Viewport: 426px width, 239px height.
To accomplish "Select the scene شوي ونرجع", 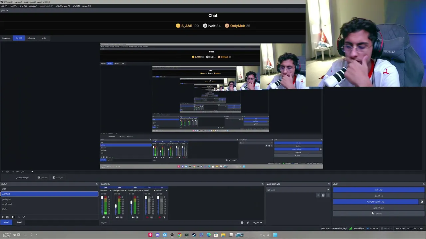I will pos(49,199).
